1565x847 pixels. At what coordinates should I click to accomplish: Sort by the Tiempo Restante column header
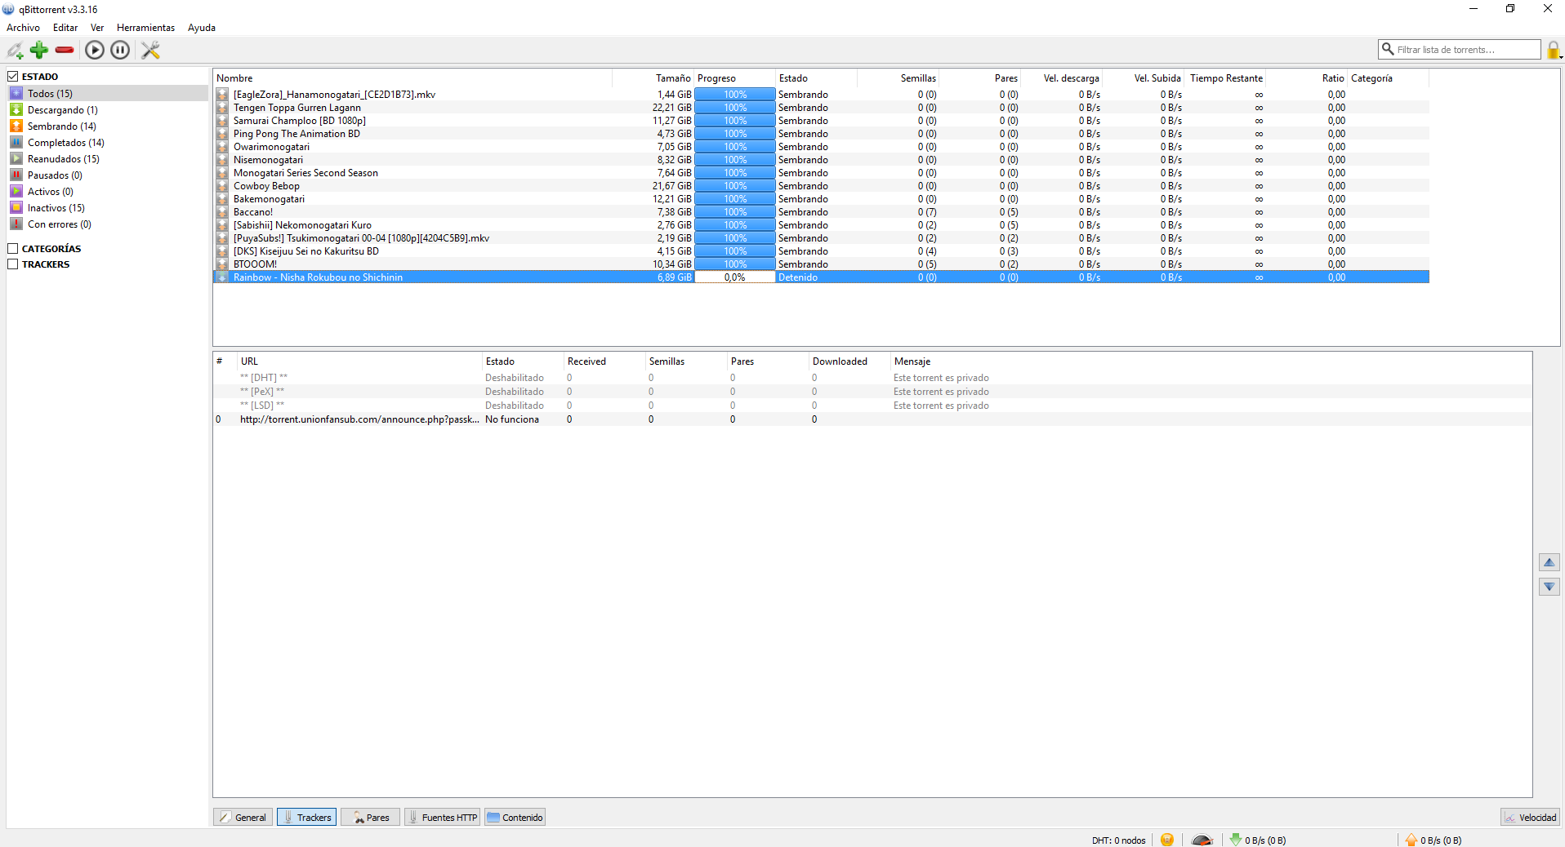[1224, 78]
